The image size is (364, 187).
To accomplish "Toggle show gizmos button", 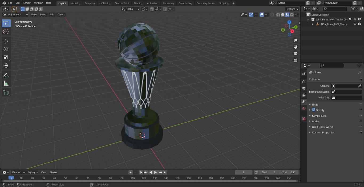I will coord(251,15).
